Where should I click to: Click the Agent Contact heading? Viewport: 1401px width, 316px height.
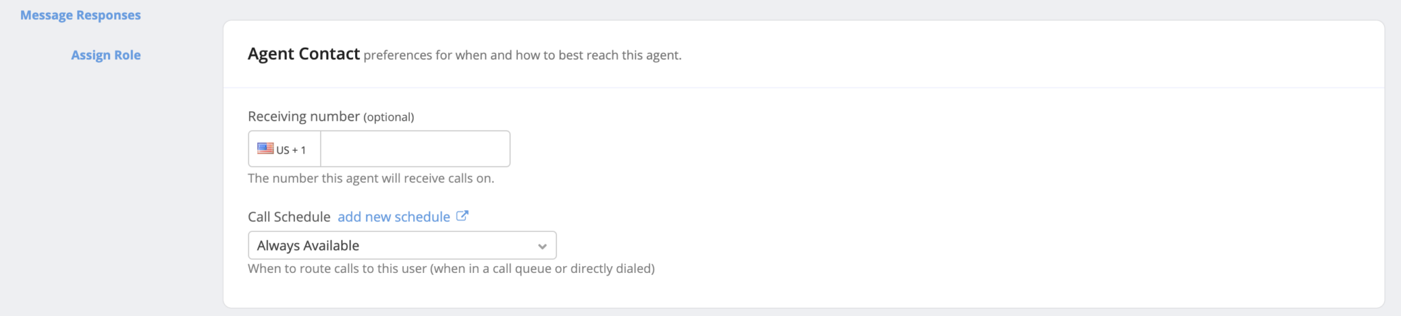click(x=304, y=54)
